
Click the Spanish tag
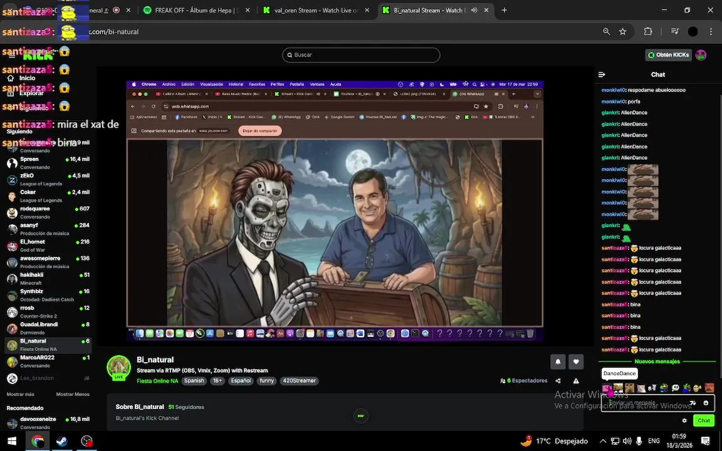[x=194, y=381]
